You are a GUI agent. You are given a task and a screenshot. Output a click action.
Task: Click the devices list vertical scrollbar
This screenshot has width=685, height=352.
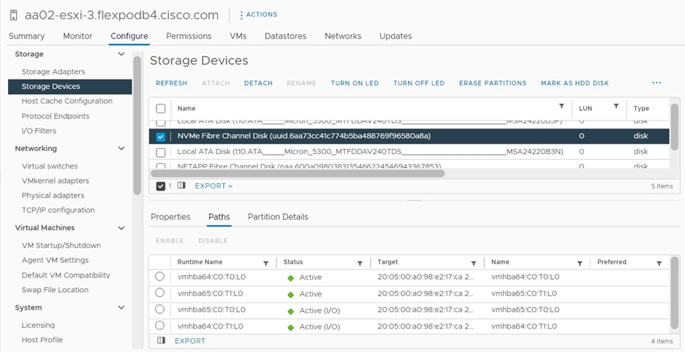(675, 126)
